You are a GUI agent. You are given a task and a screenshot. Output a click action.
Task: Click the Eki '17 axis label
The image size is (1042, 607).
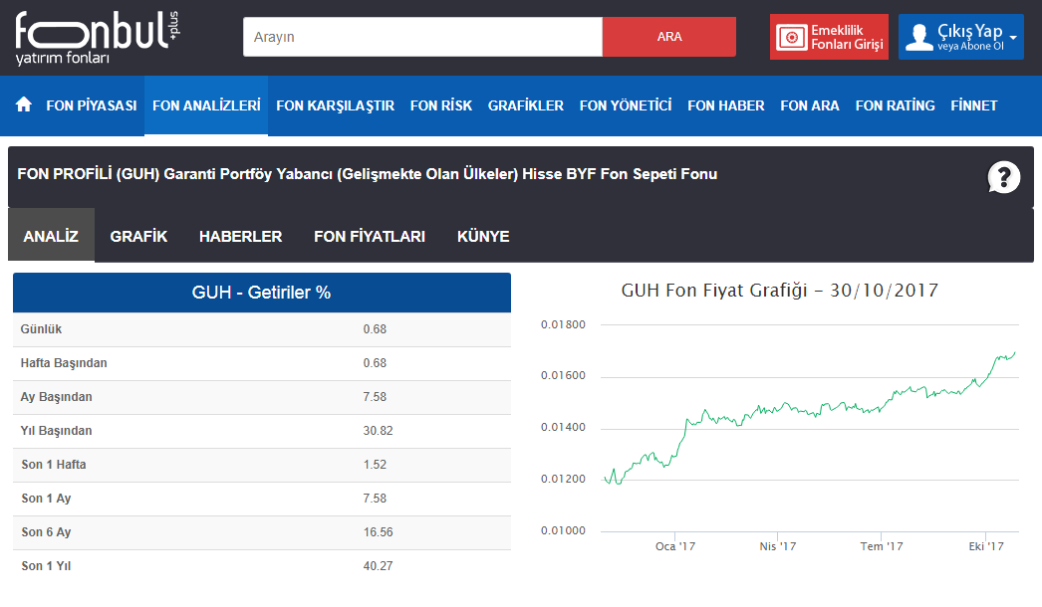pos(986,546)
